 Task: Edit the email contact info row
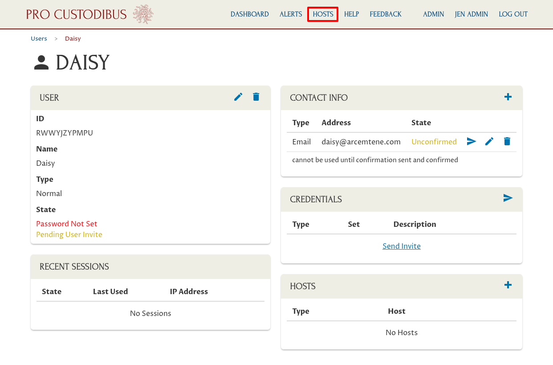pyautogui.click(x=489, y=141)
